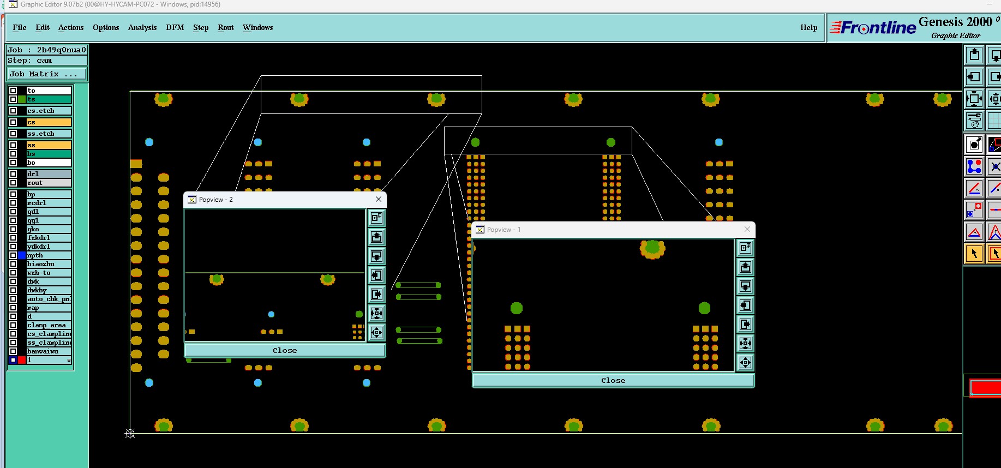
Task: Select the single red triangle tool
Action: click(974, 232)
